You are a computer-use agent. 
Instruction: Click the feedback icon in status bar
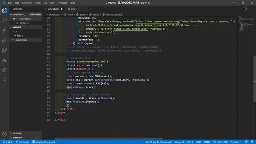(x=246, y=142)
